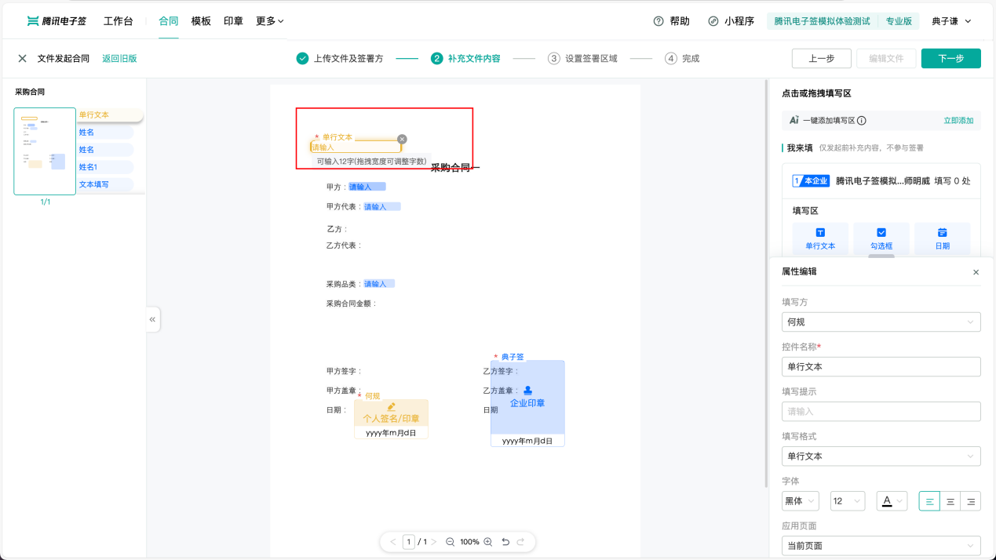Click the undo icon in bottom page toolbar

505,541
